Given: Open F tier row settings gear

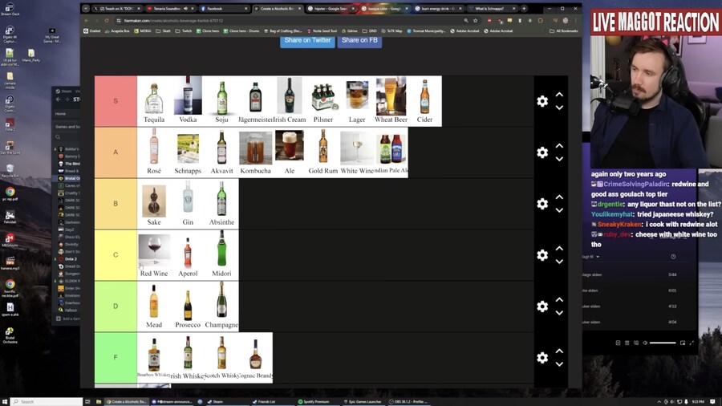Looking at the screenshot, I should pyautogui.click(x=542, y=358).
